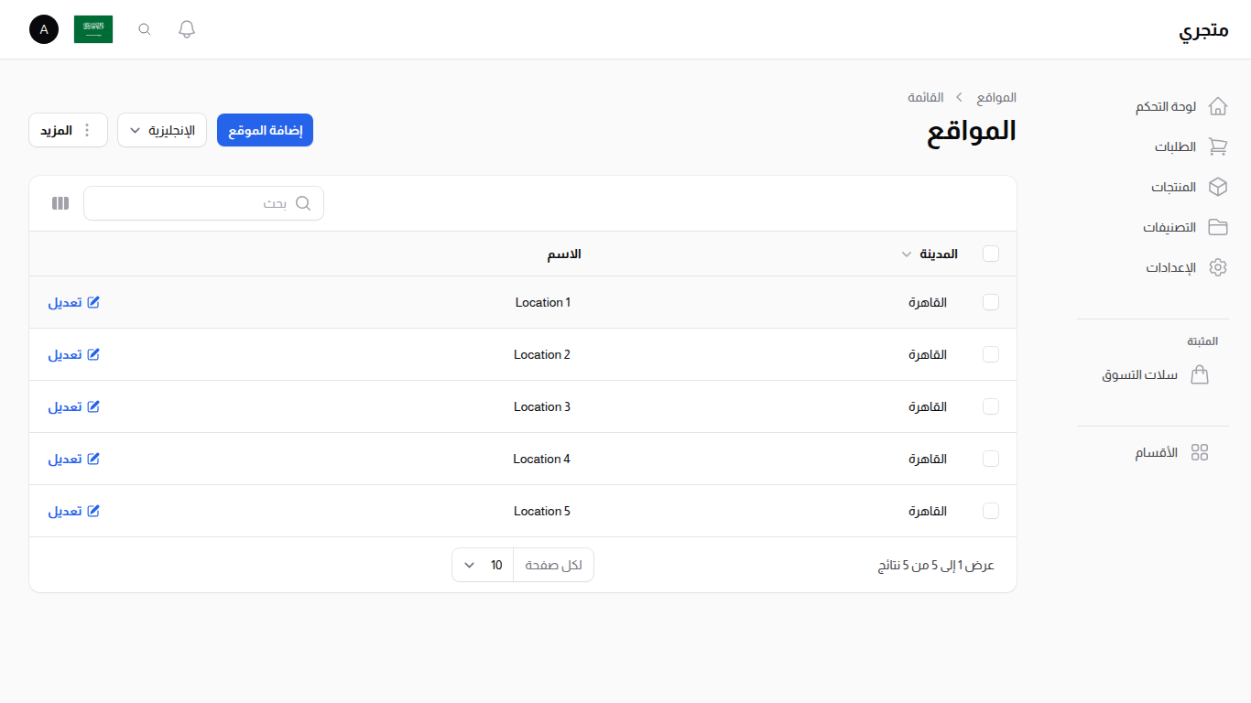Open القائمة from the breadcrumb
This screenshot has height=703, width=1251.
928,97
